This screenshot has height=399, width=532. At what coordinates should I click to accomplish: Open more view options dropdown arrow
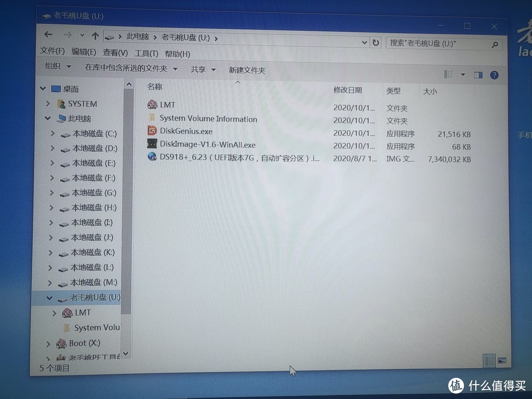(463, 74)
